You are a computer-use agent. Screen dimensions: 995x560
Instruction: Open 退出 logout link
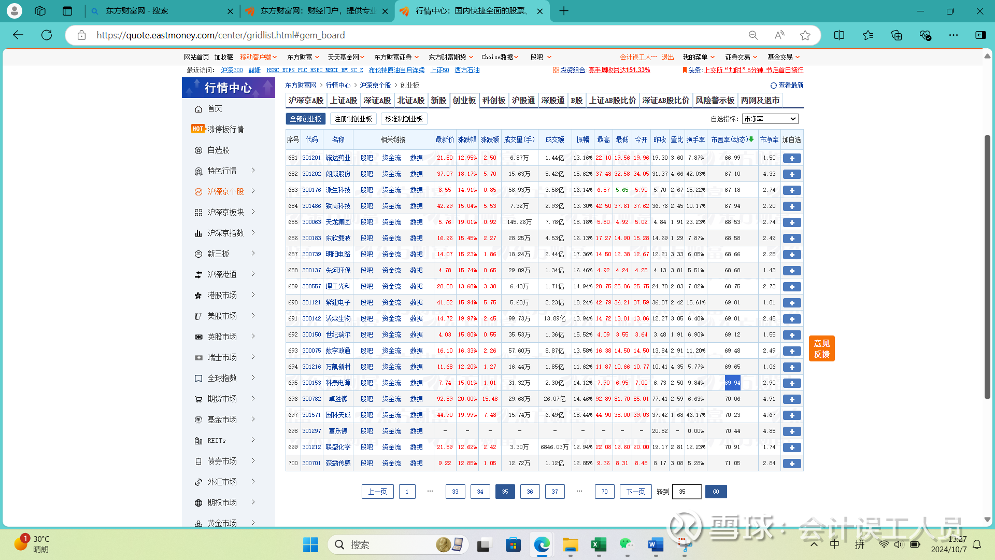pyautogui.click(x=667, y=57)
